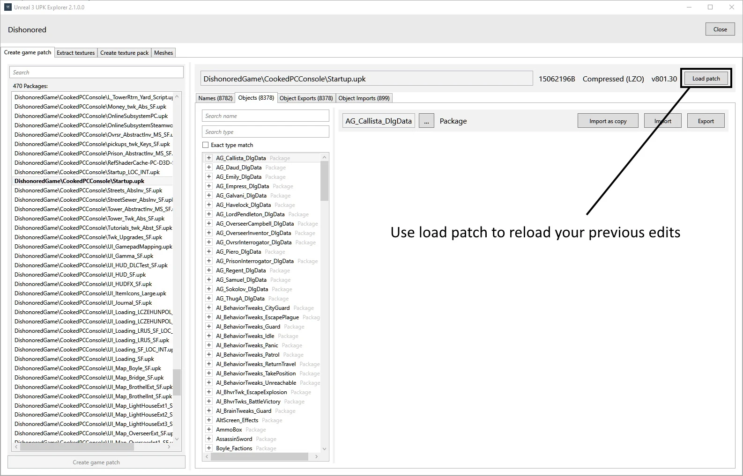Expand the AmmoBox package node
The image size is (743, 476).
pos(209,430)
